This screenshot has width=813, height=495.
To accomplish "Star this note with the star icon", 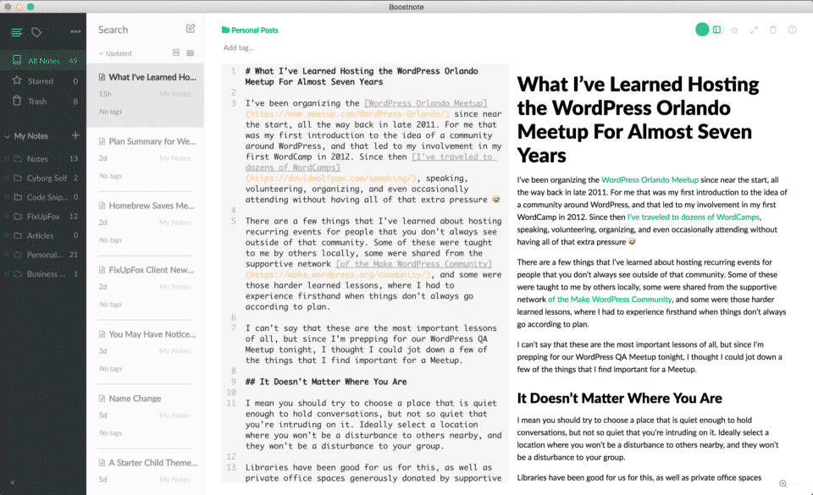I will coord(735,30).
